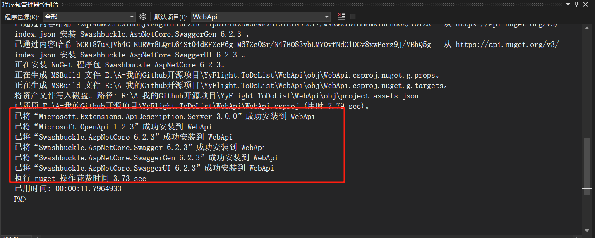Open the 程序包源 dropdown showing 全部
The height and width of the screenshot is (238, 595).
tap(89, 16)
